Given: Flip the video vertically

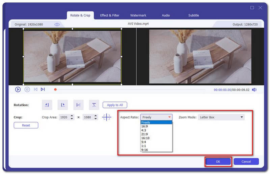Looking at the screenshot, I should [x=94, y=105].
